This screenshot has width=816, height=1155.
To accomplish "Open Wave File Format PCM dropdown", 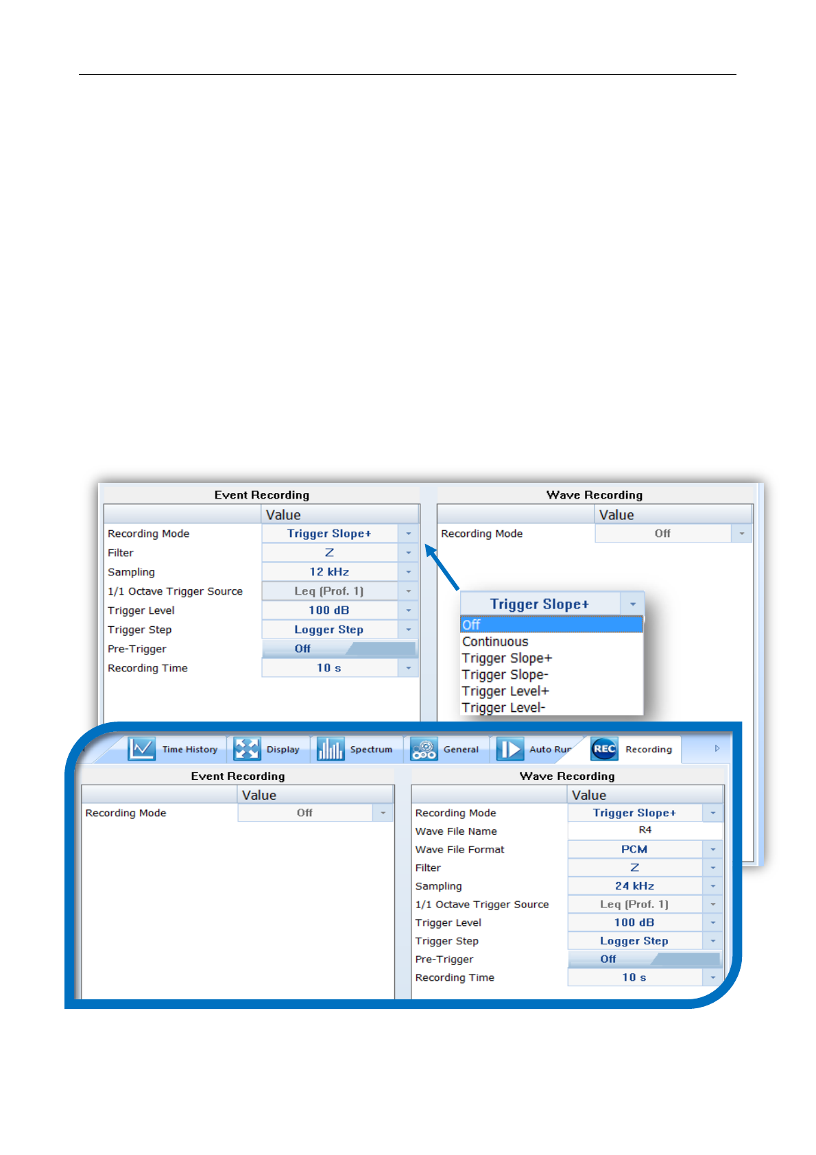I will [713, 849].
